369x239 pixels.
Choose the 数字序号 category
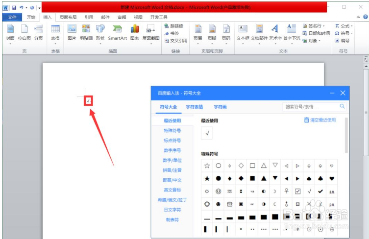pyautogui.click(x=172, y=150)
